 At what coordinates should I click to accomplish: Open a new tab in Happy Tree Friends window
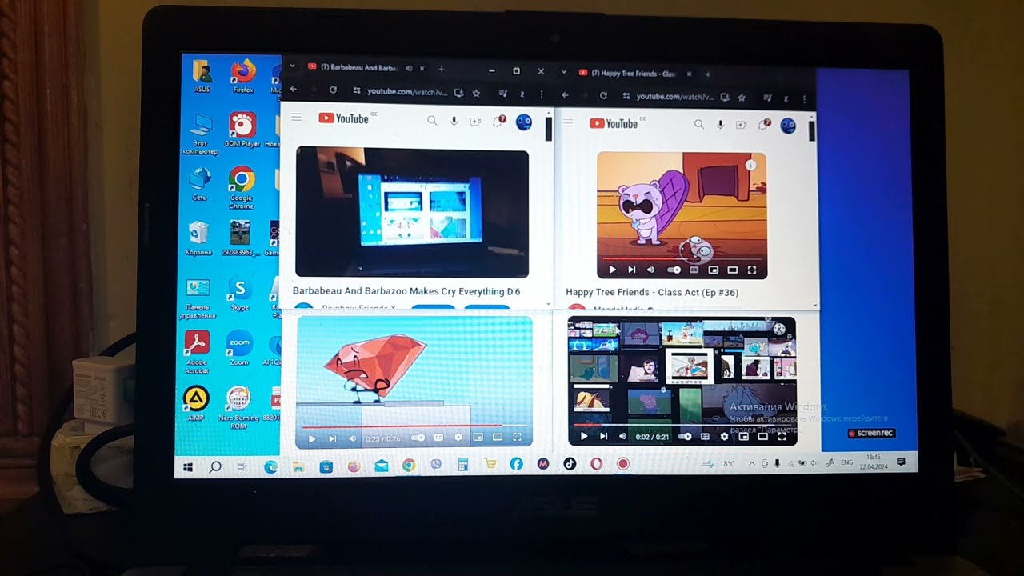point(707,74)
